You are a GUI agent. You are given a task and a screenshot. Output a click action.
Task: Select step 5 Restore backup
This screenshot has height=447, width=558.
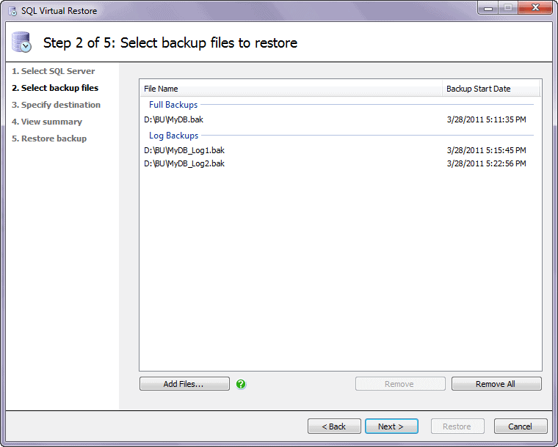tap(49, 138)
